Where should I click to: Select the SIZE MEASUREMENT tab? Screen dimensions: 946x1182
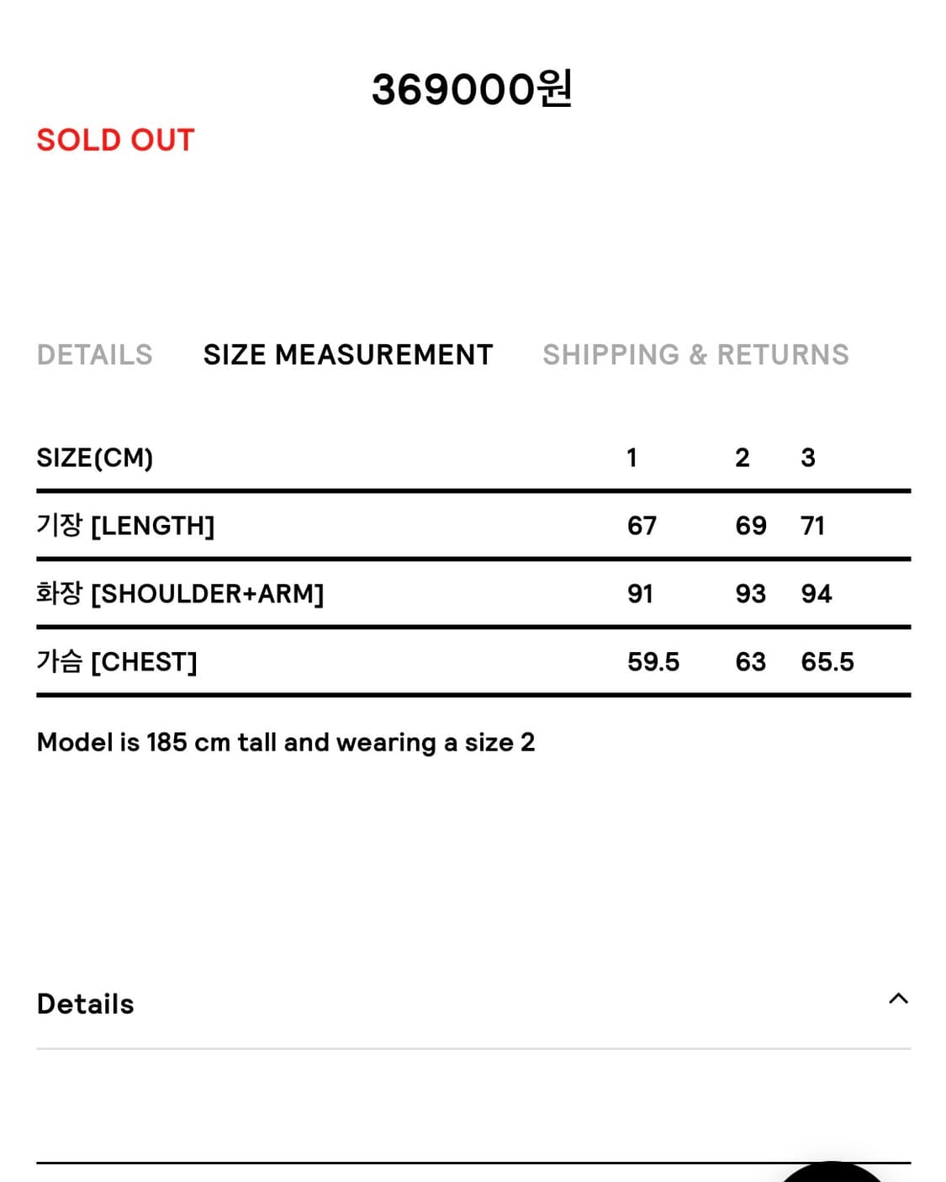click(x=348, y=355)
